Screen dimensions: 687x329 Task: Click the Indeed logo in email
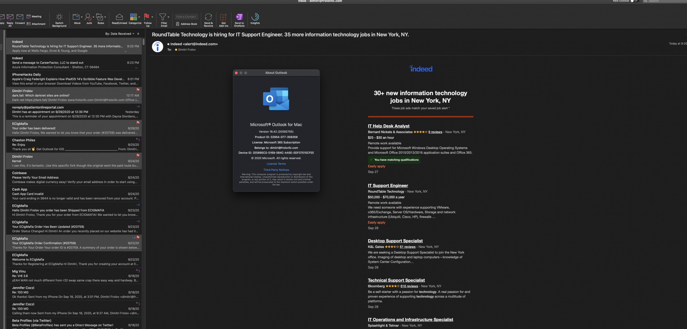click(421, 69)
